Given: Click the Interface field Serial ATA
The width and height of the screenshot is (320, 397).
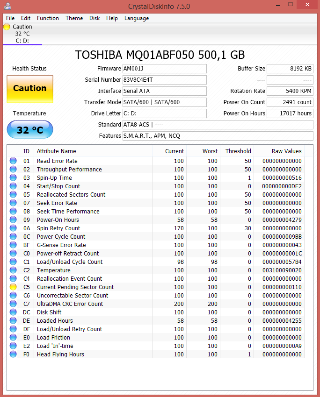Looking at the screenshot, I should pyautogui.click(x=165, y=91).
